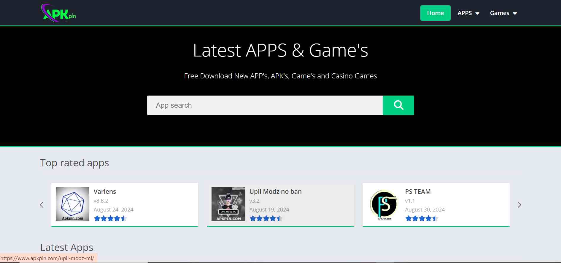
Task: Open the Upil Modz app thumbnail image
Action: coord(228,204)
